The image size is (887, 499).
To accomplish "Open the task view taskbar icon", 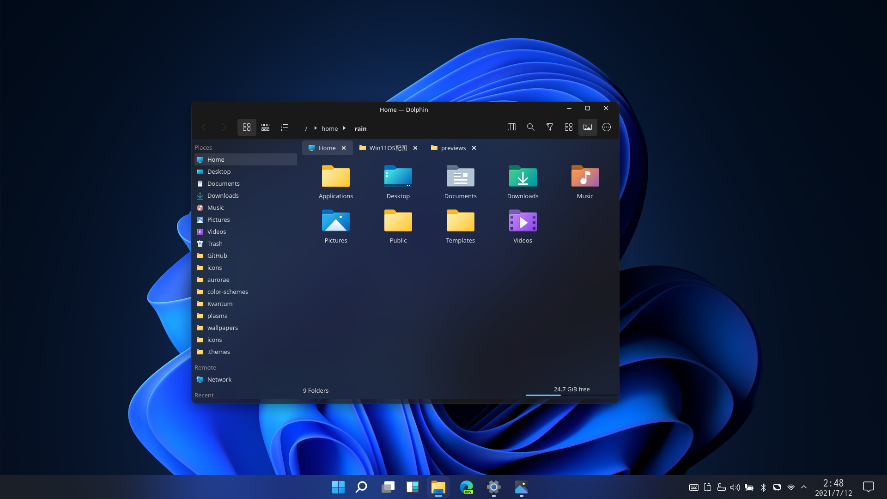I will pos(388,487).
